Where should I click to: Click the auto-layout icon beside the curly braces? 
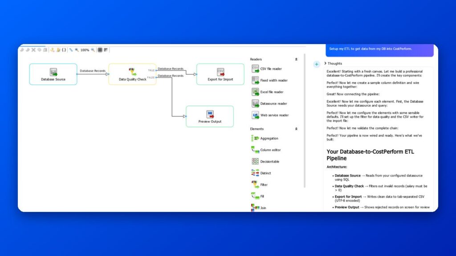tap(71, 50)
